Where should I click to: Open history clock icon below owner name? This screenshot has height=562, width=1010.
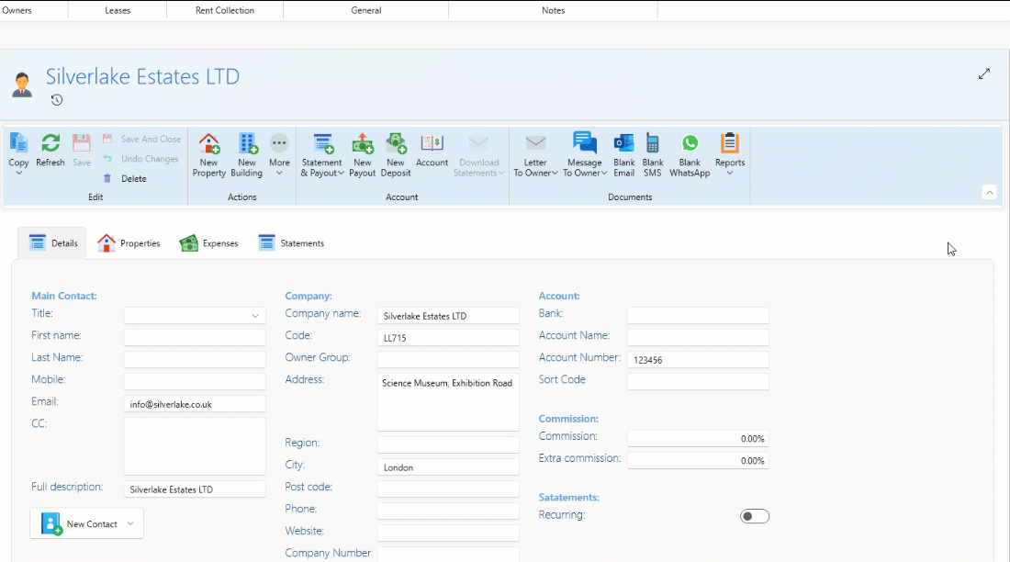coord(57,100)
